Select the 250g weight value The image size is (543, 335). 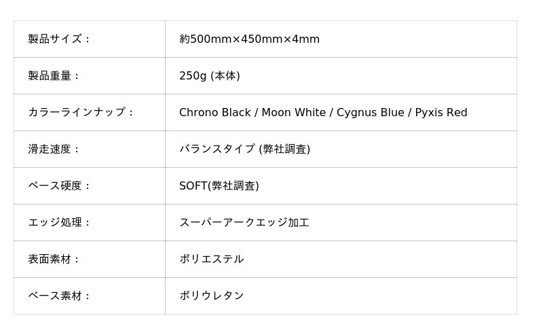click(x=193, y=76)
